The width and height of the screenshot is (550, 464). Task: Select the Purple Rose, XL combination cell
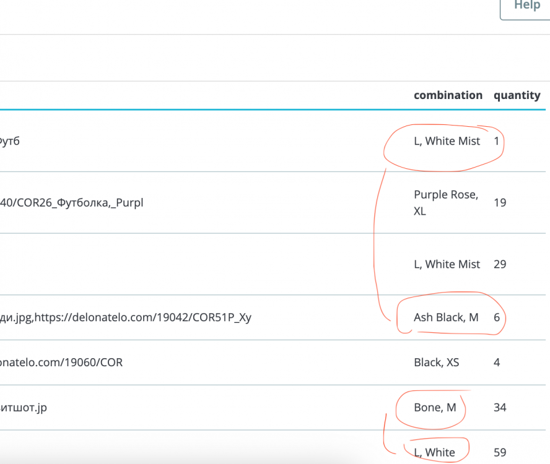(x=445, y=203)
